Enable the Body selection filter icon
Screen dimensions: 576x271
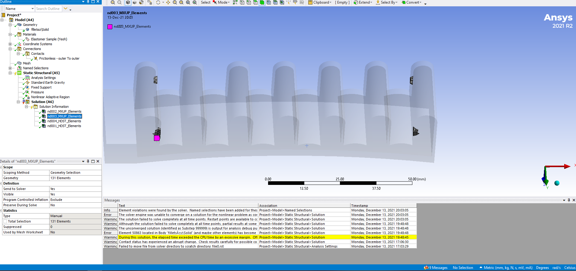point(262,2)
